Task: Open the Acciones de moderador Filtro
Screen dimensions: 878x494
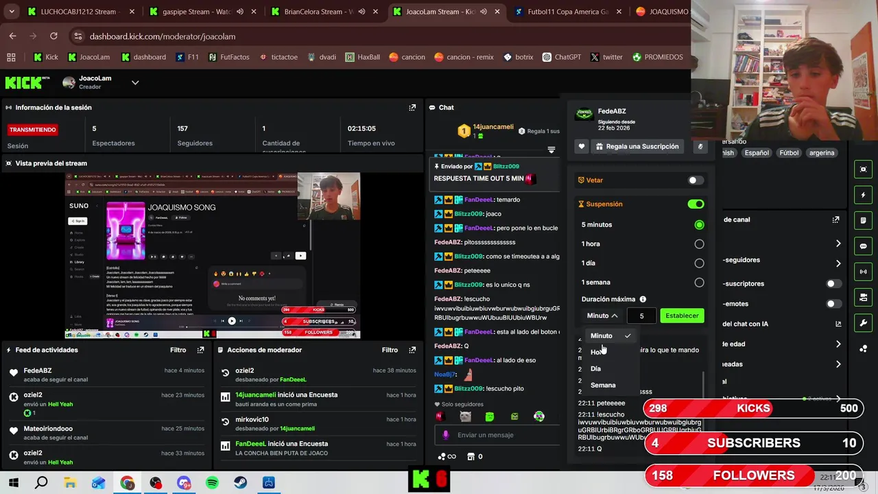Action: click(x=390, y=350)
